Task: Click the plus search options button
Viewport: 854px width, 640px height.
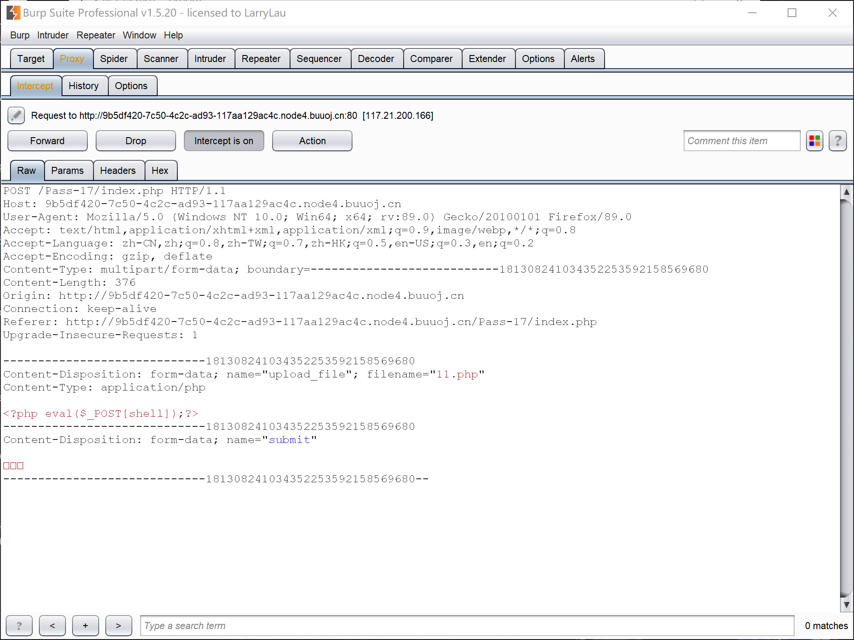Action: (x=86, y=626)
